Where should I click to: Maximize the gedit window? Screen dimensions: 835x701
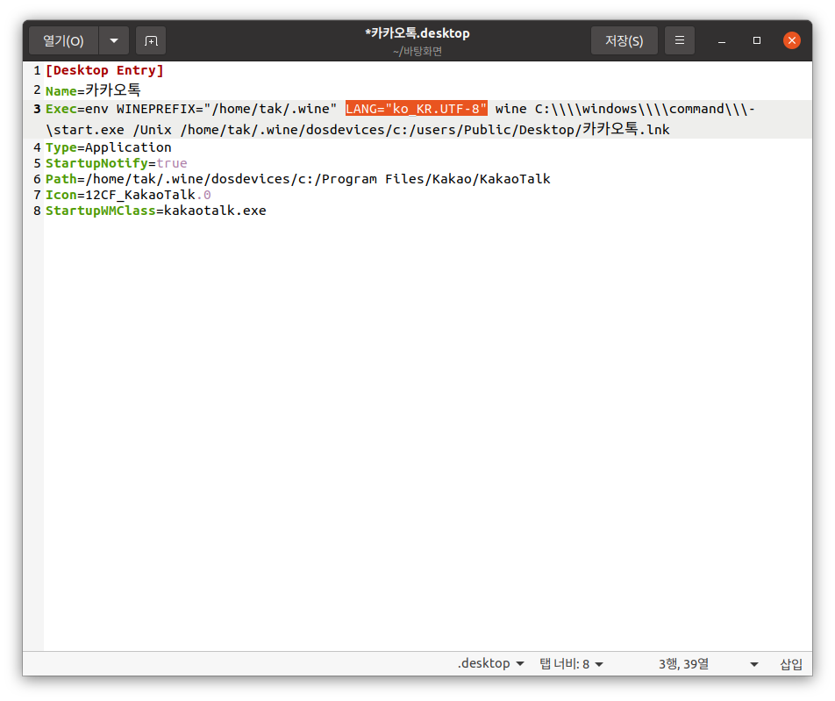point(757,40)
